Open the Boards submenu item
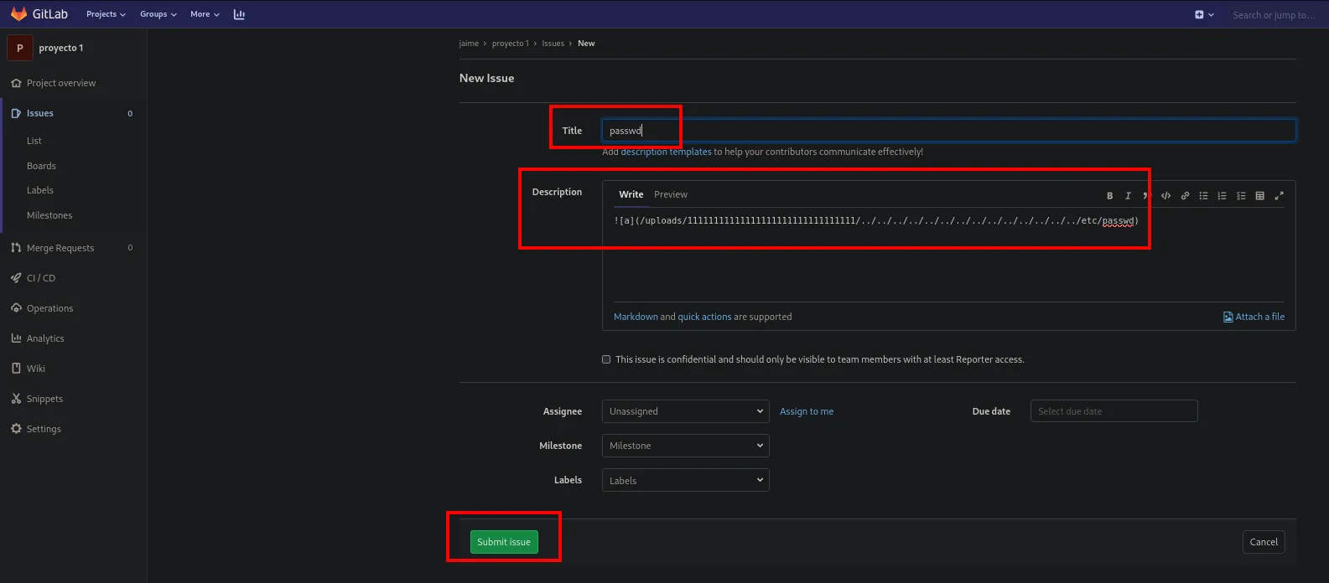Viewport: 1329px width, 583px height. tap(41, 166)
